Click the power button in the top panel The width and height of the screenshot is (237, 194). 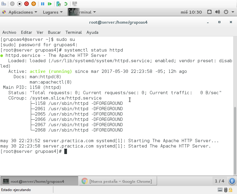226,12
